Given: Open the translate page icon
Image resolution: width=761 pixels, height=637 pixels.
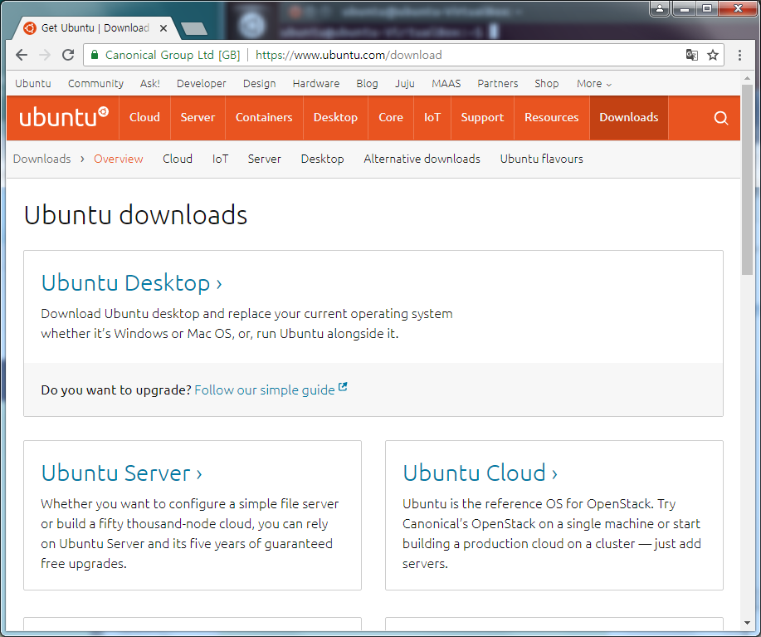Looking at the screenshot, I should pyautogui.click(x=691, y=55).
